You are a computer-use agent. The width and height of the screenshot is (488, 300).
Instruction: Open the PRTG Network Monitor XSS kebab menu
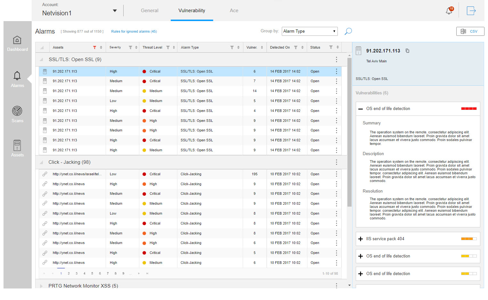pos(336,285)
